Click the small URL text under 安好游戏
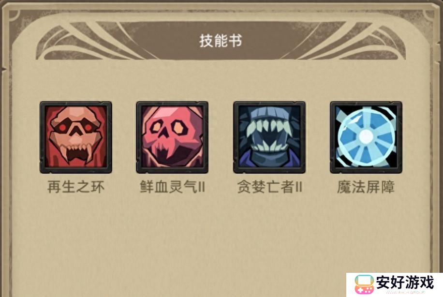Viewport: 443px width, 297px height. pos(405,292)
